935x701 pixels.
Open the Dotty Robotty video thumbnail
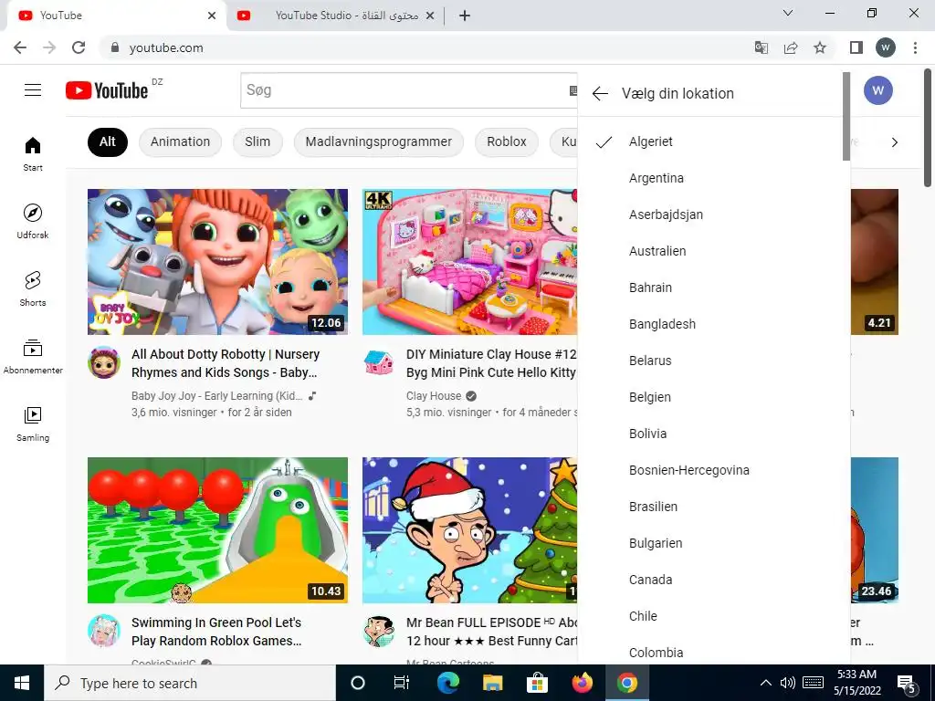217,262
